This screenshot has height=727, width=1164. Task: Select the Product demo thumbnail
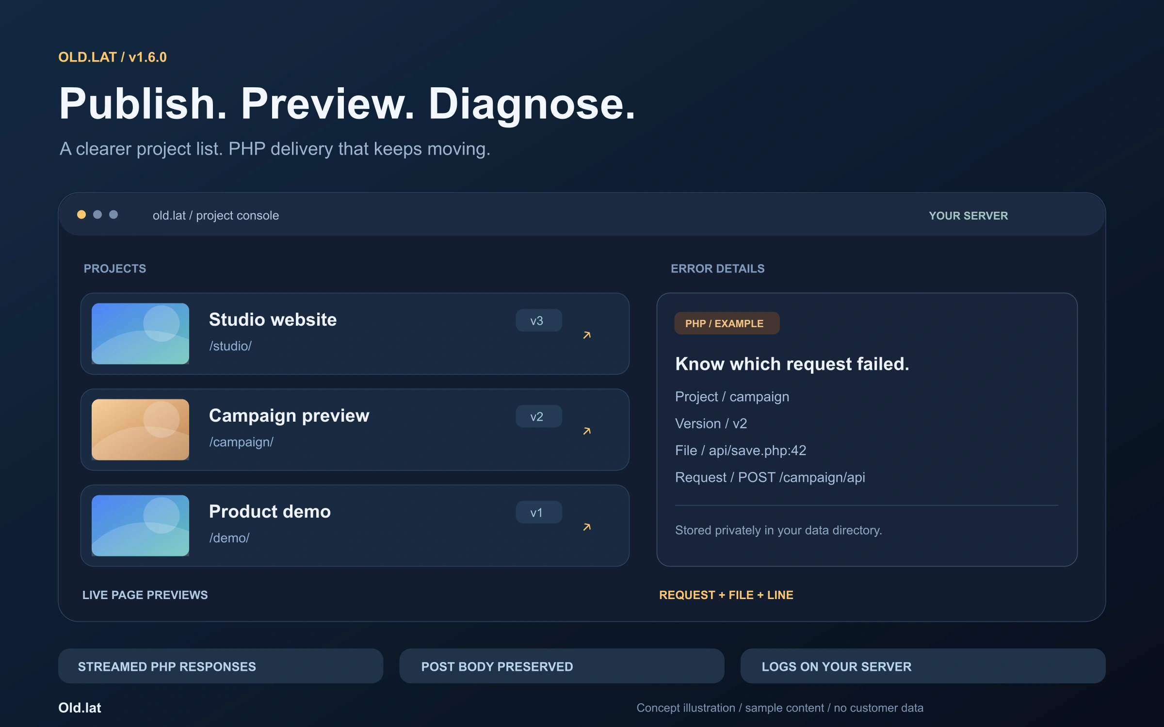coord(140,525)
